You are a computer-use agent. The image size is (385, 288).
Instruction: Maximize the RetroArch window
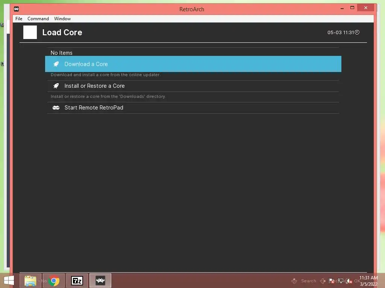[352, 8]
